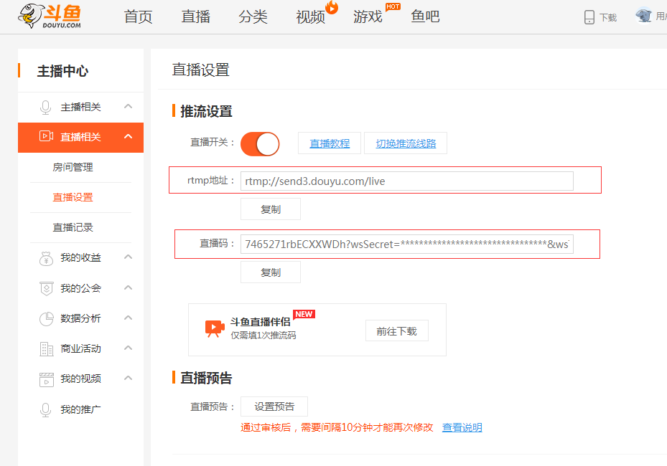Open the 分类 navigation tab
667x466 pixels.
point(253,16)
